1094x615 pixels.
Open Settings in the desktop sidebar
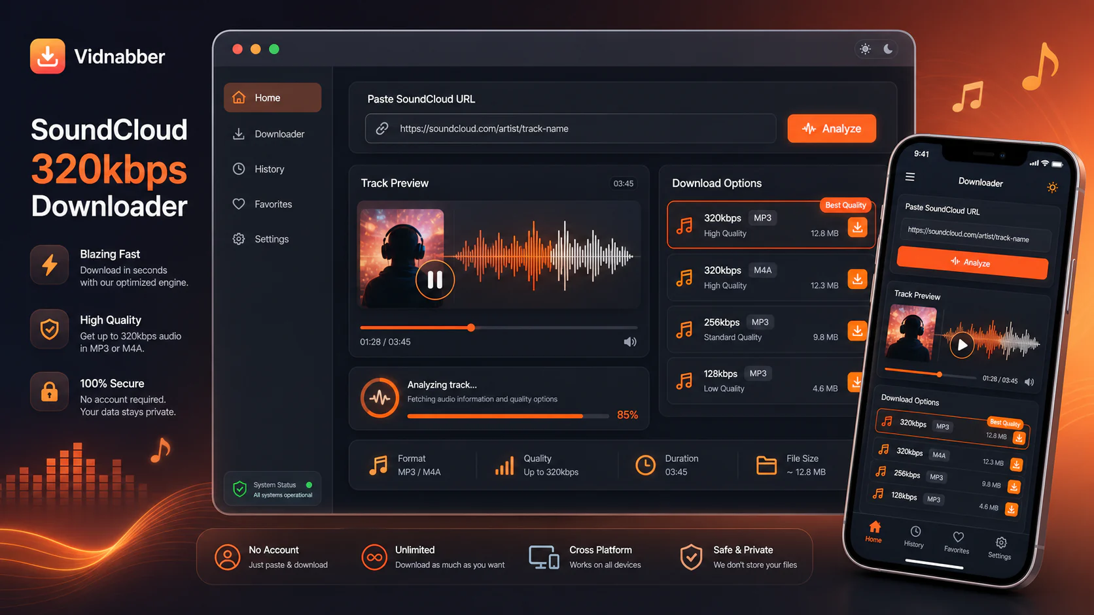272,239
